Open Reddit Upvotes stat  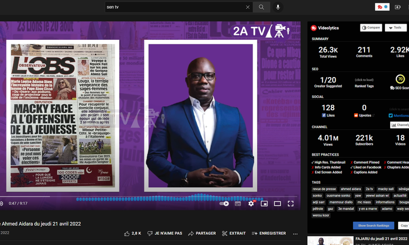[364, 111]
